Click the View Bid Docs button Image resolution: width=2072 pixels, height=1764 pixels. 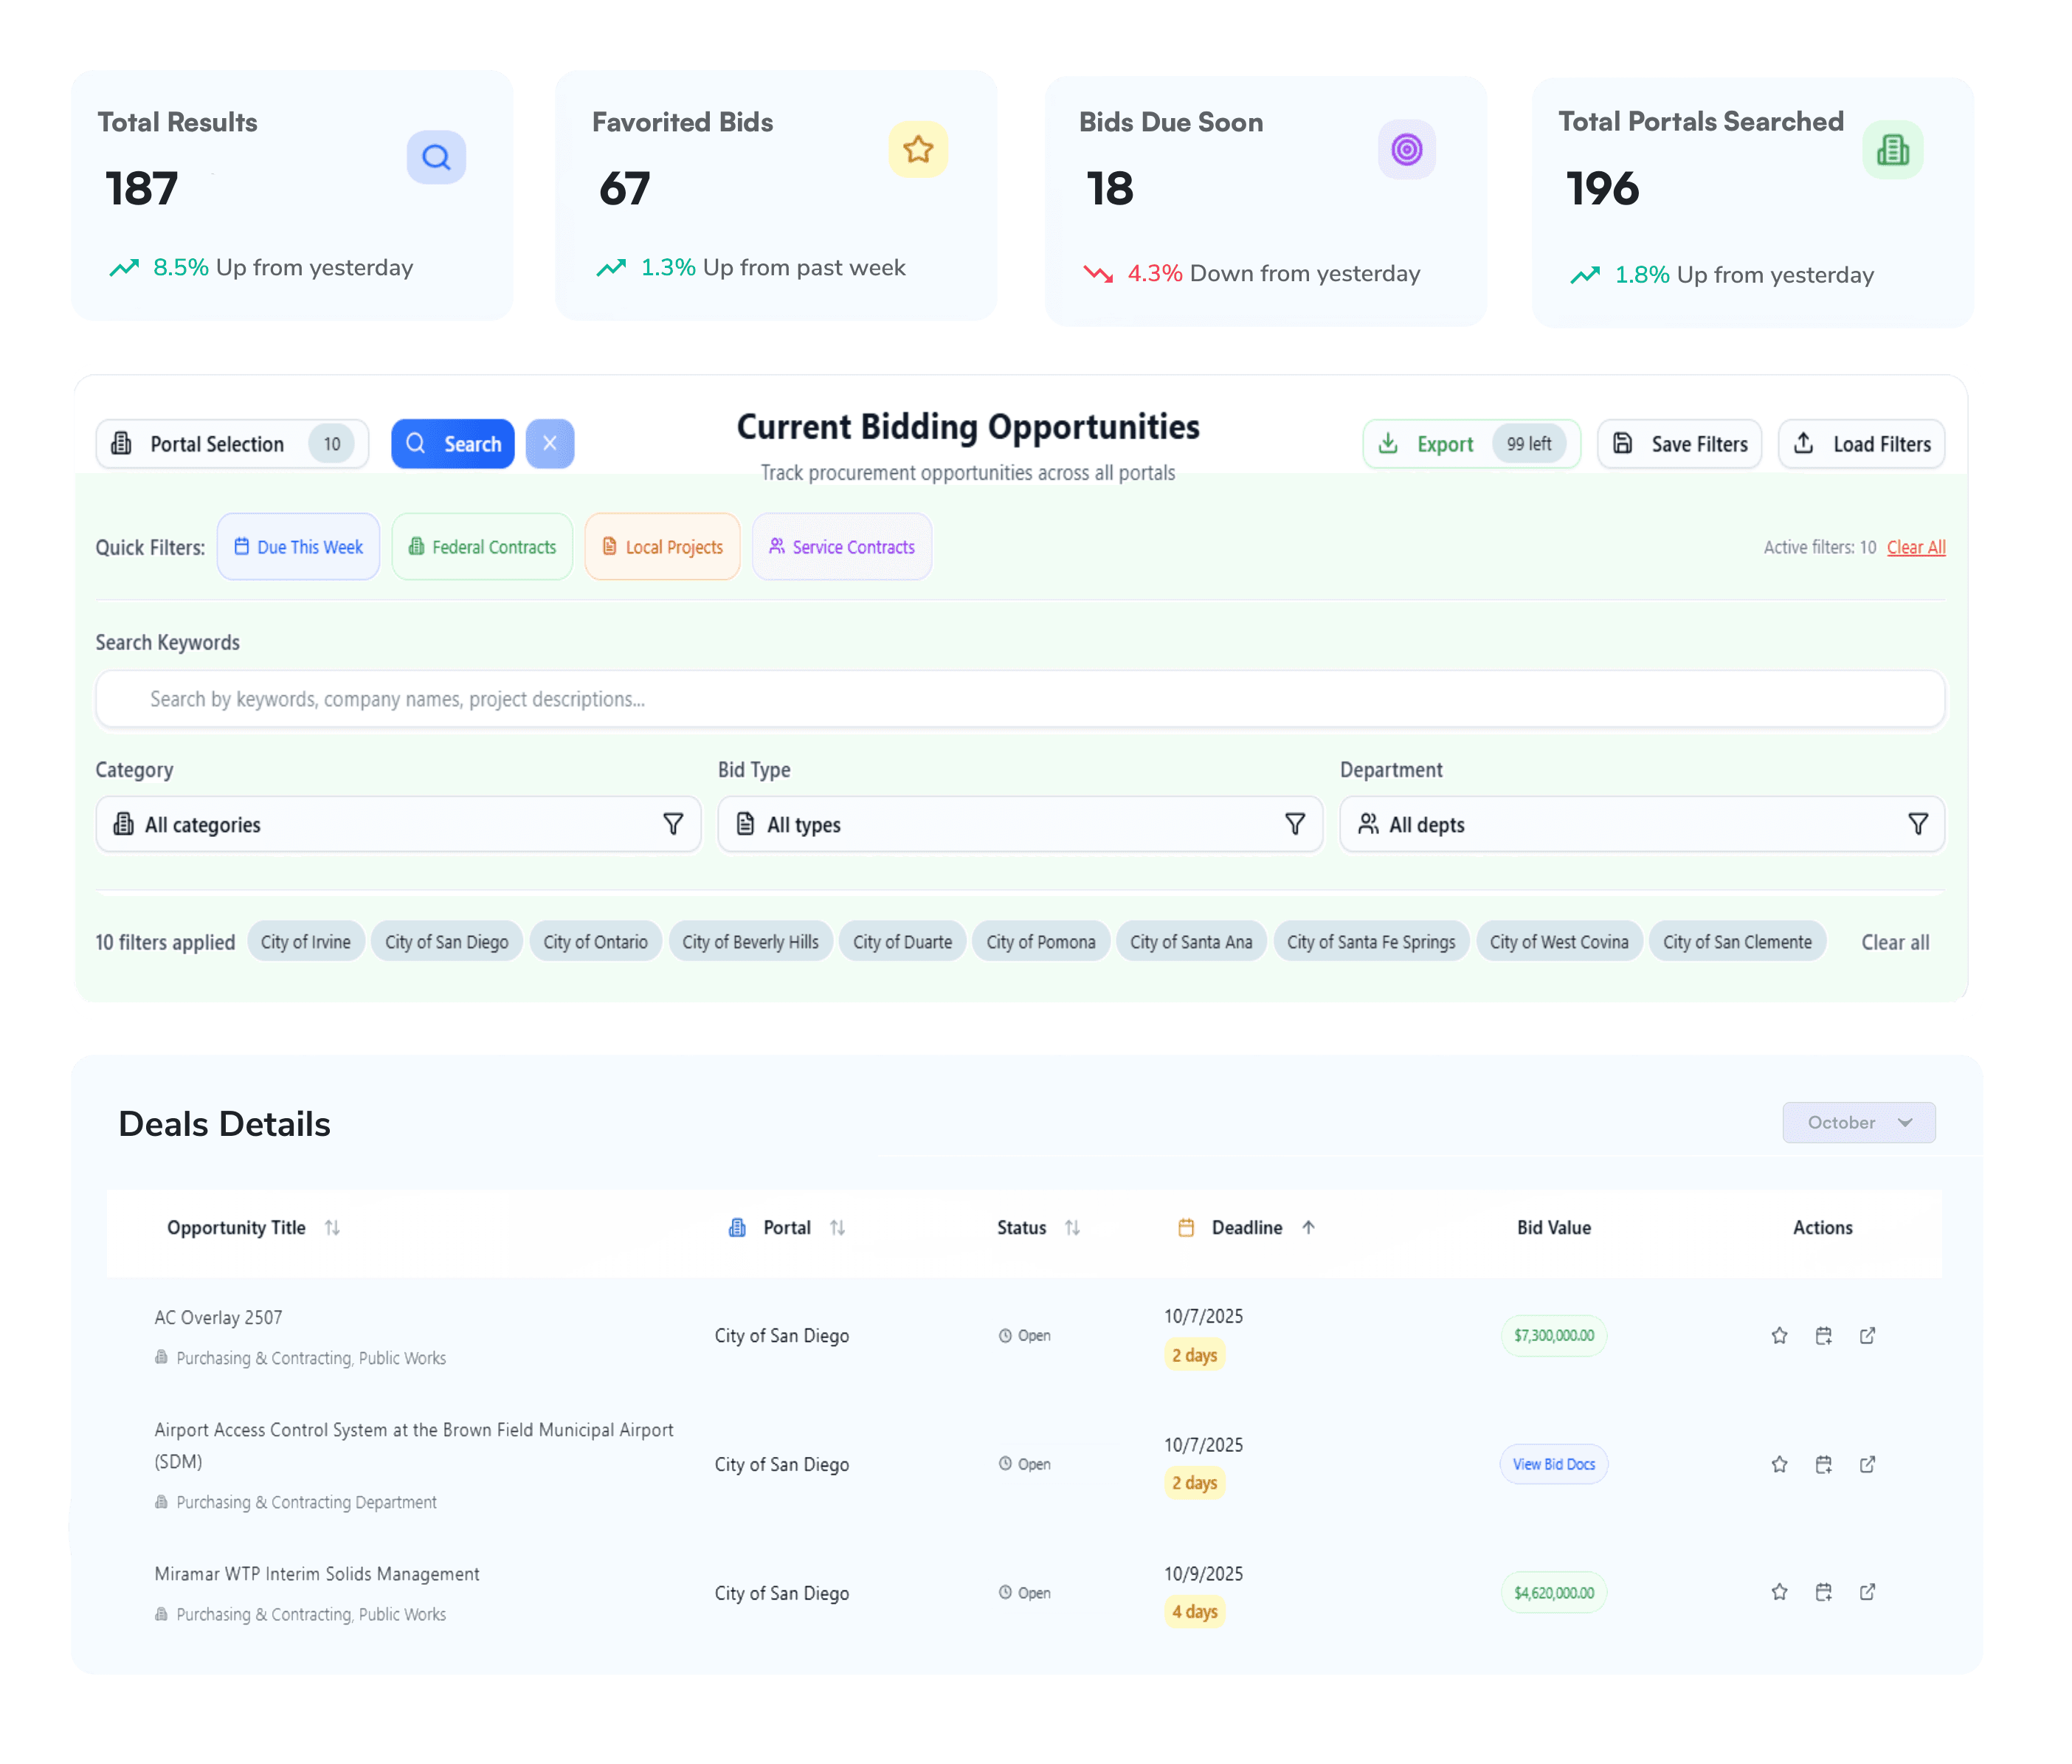(1553, 1465)
